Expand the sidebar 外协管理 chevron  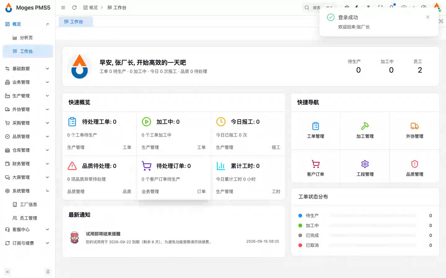tap(47, 109)
